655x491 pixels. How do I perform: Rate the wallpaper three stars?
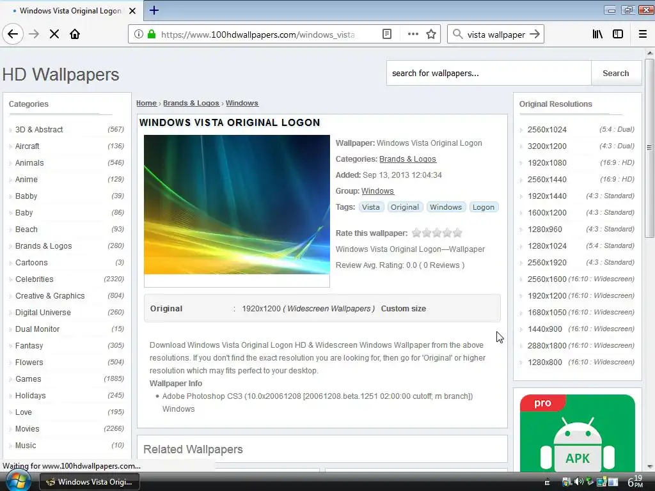point(436,233)
